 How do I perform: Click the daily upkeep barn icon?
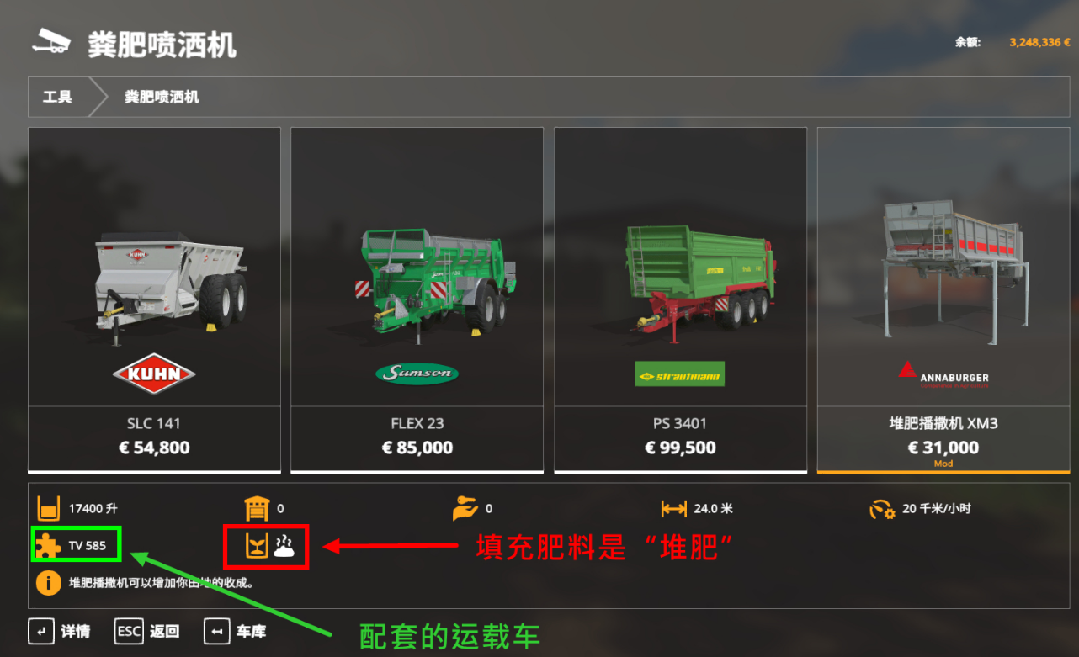[257, 508]
